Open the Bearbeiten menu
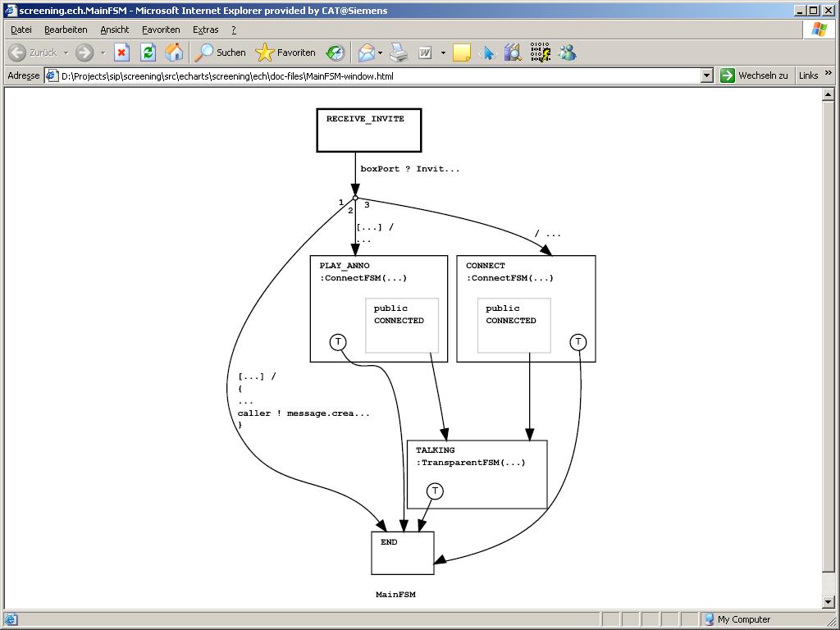The image size is (840, 630). pos(66,30)
